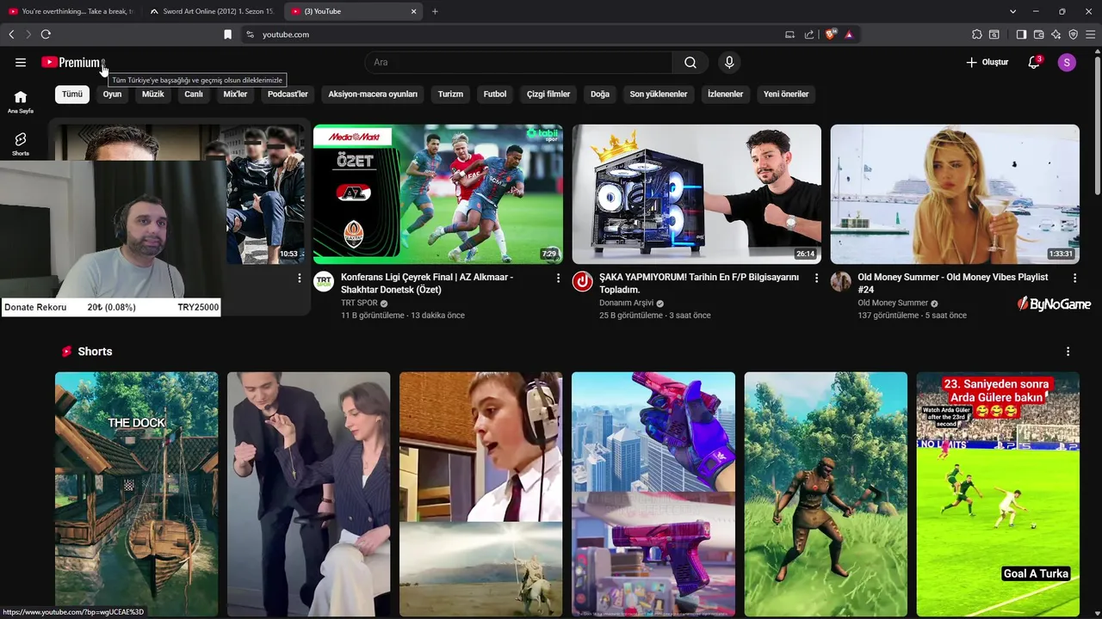
Task: Toggle the browser sidebar panel icon
Action: coord(1021,34)
